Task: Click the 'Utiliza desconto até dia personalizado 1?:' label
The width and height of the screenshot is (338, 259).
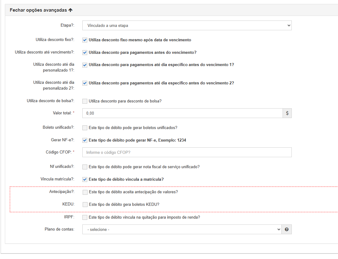Action: tap(54, 67)
